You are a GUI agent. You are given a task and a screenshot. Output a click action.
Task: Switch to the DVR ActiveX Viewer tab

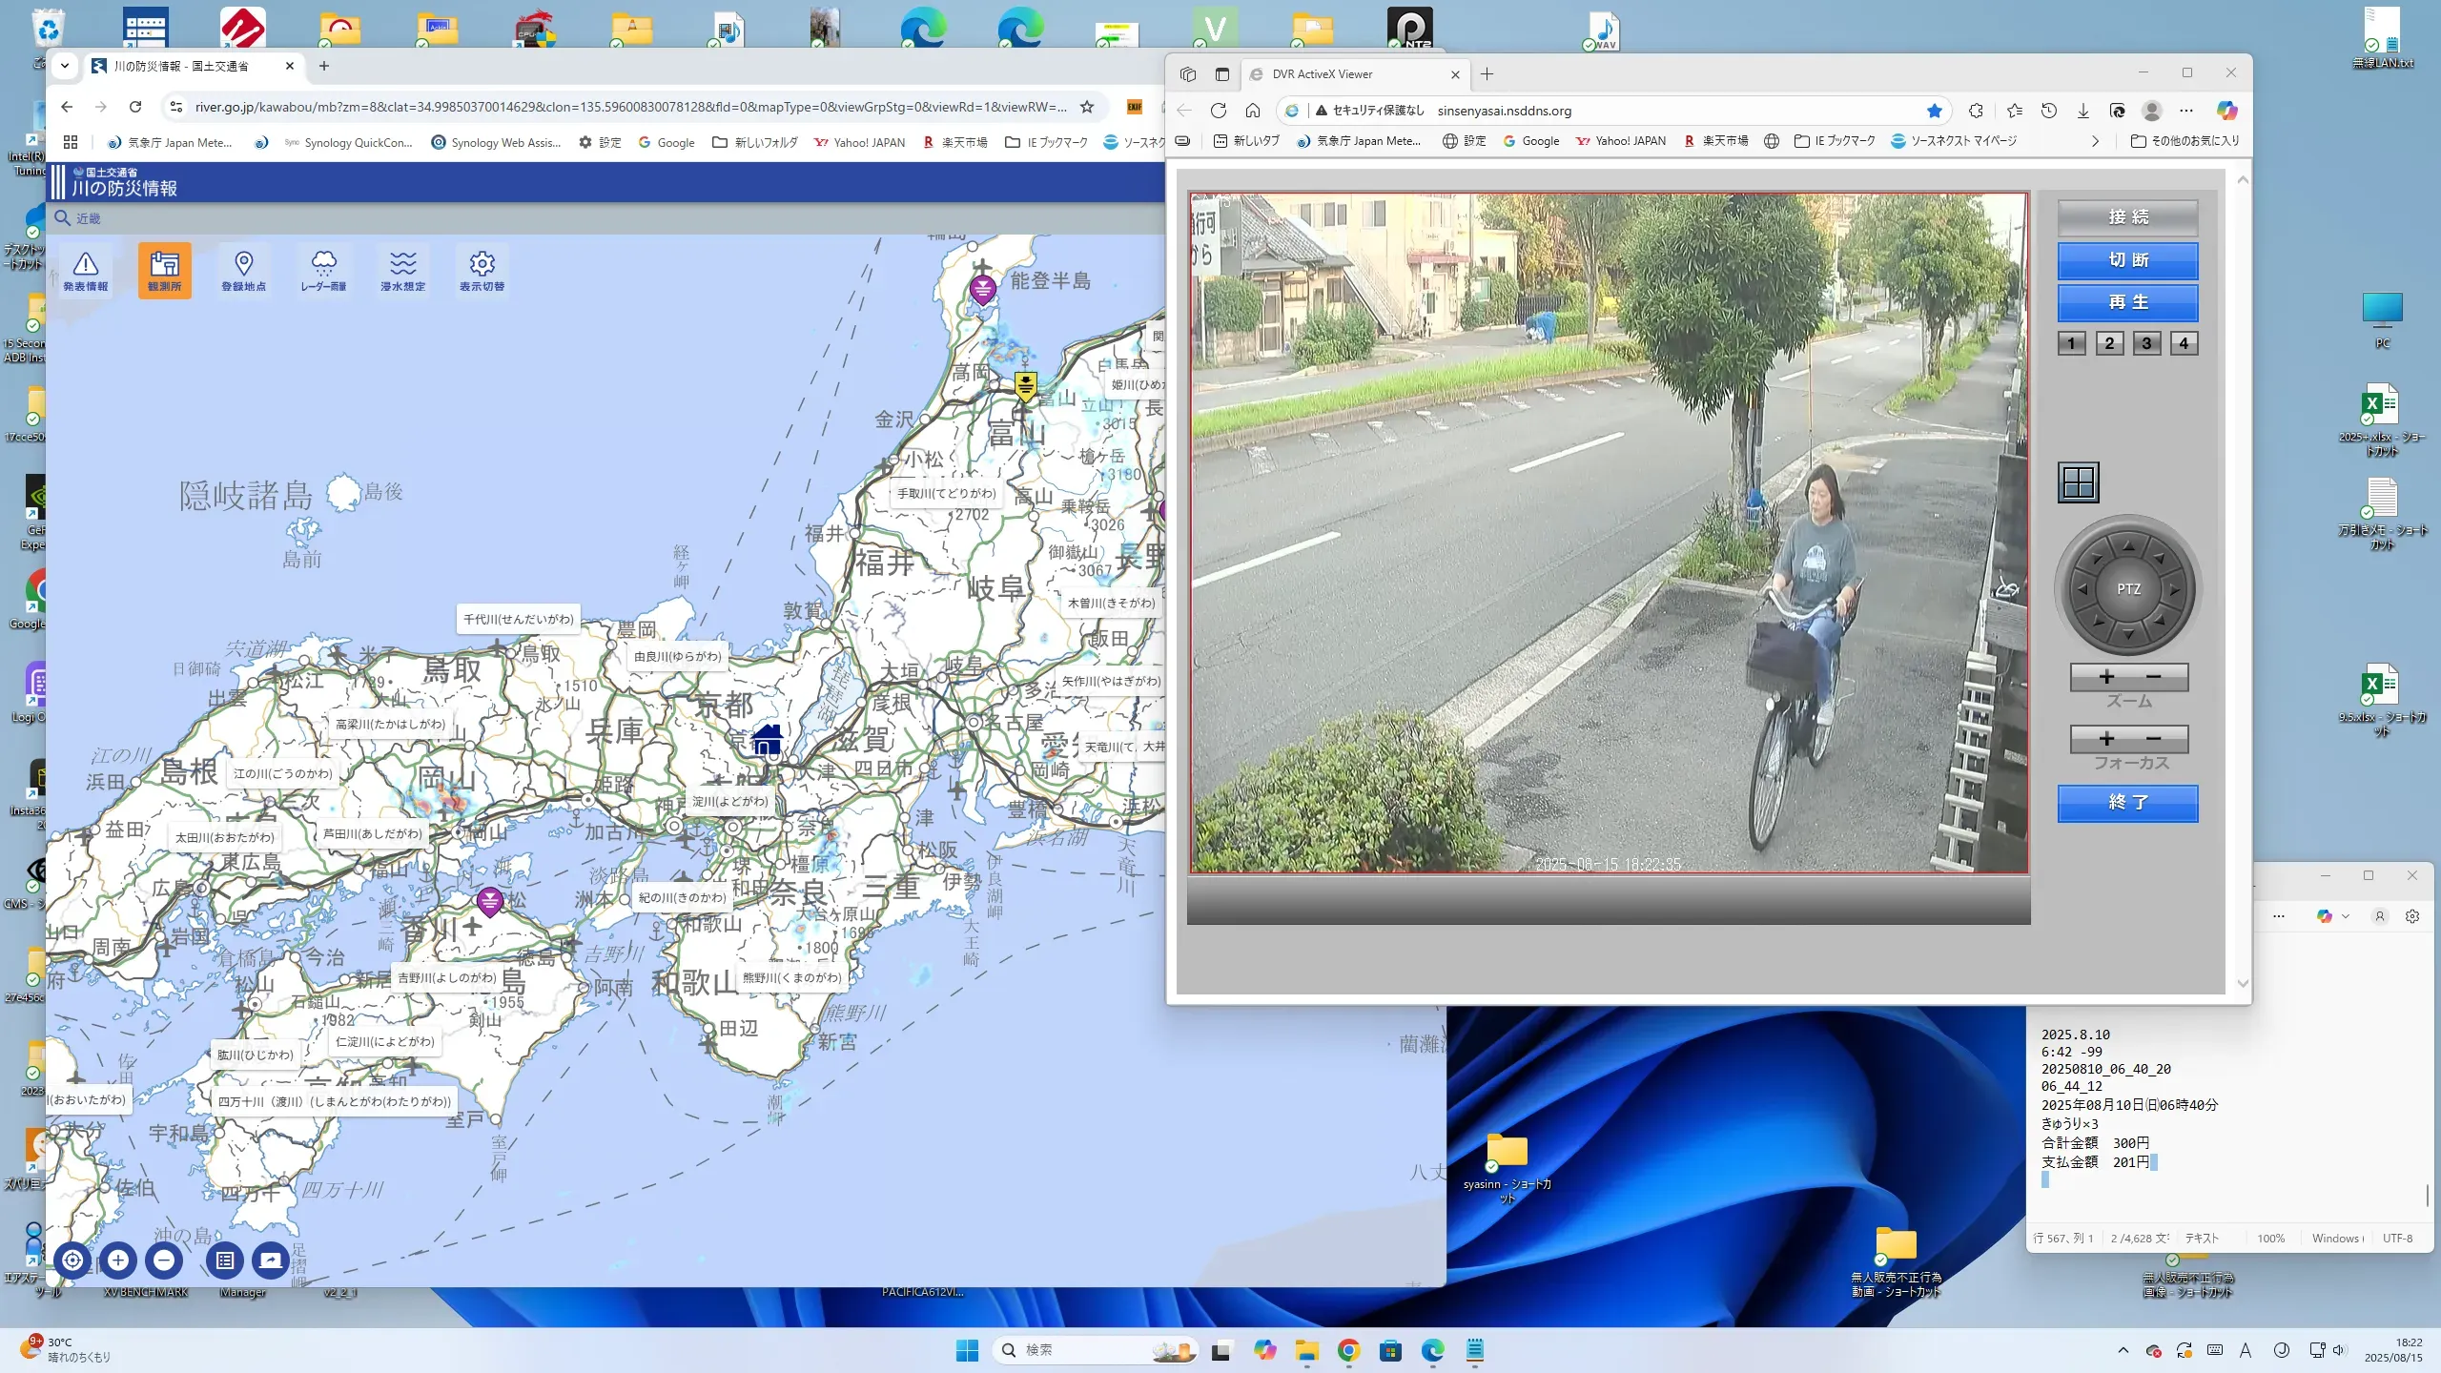click(1322, 74)
